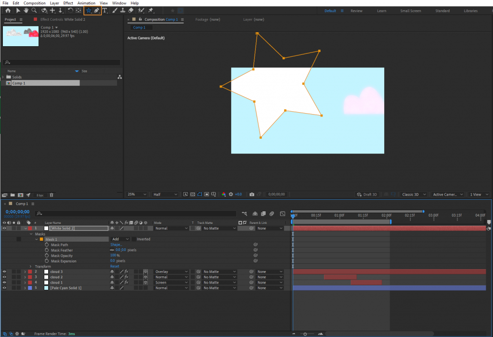Select the Brush tool
The height and width of the screenshot is (337, 493).
(x=114, y=10)
